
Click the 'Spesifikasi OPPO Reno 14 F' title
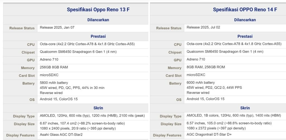pos(245,10)
